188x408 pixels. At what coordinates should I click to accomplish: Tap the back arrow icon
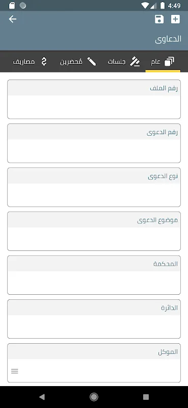[12, 19]
